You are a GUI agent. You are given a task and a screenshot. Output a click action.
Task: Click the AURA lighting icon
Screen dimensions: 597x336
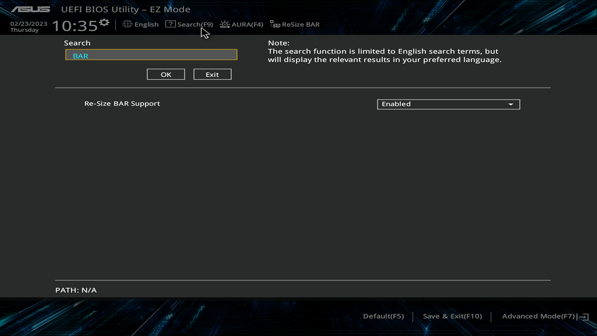coord(224,24)
